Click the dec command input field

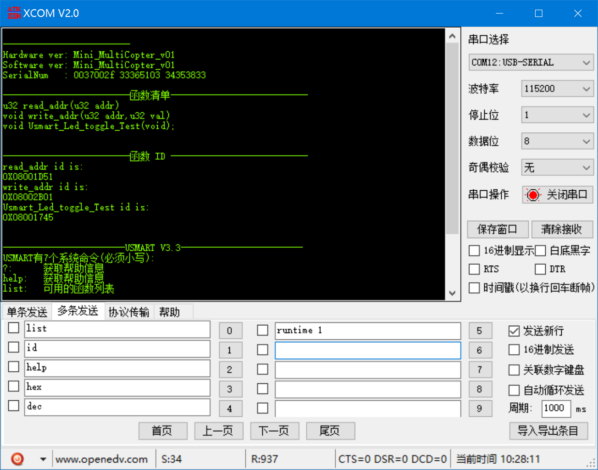click(118, 407)
